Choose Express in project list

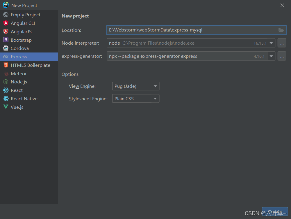coord(19,57)
